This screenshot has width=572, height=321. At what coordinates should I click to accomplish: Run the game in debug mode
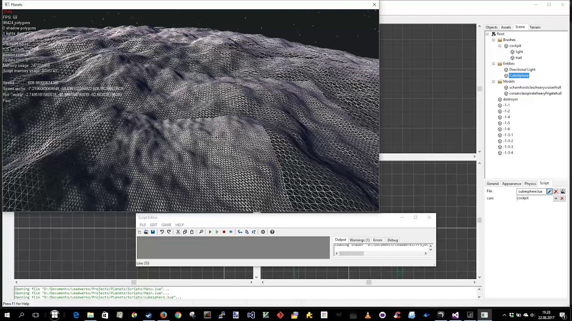coord(210,232)
